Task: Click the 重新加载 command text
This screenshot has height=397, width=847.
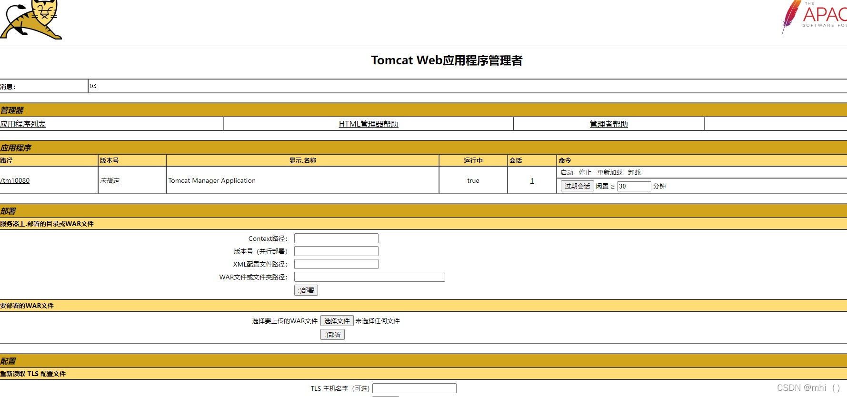Action: pos(609,172)
